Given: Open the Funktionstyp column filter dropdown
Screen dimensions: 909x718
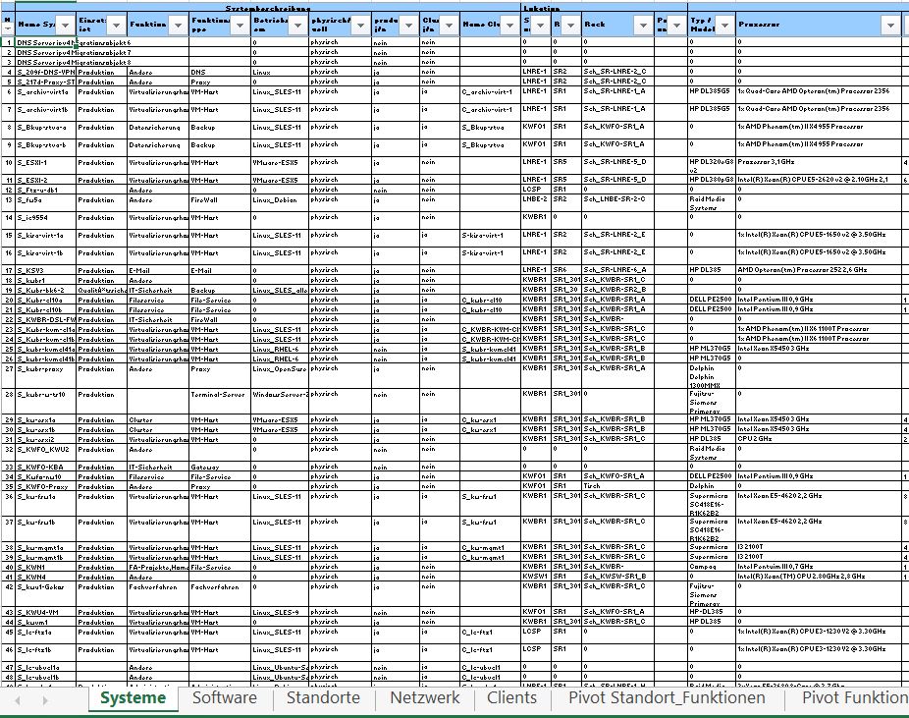Looking at the screenshot, I should coord(240,25).
